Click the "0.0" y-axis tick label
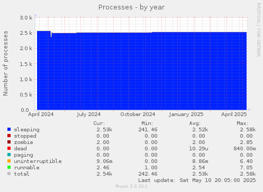Viewport: 263px width, 192px height. tap(25, 110)
